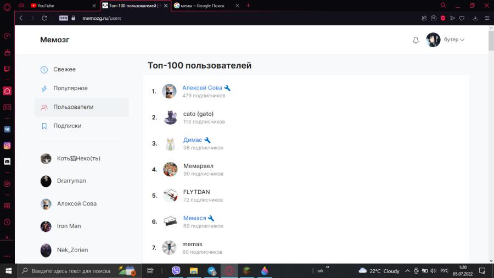Close the Топ-100 пользователей tab
The height and width of the screenshot is (278, 494).
tap(166, 5)
